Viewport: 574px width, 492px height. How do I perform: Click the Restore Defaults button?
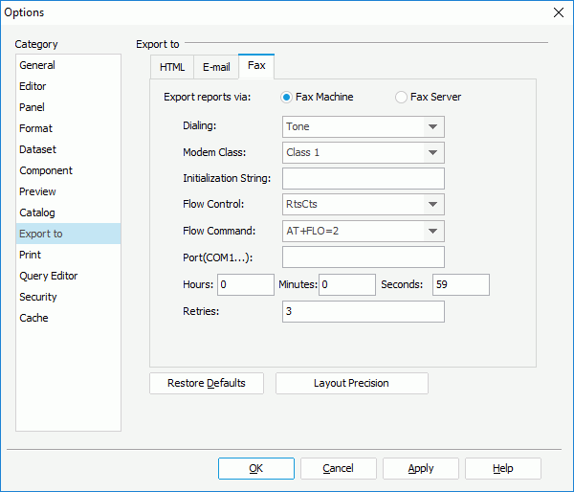(x=207, y=383)
